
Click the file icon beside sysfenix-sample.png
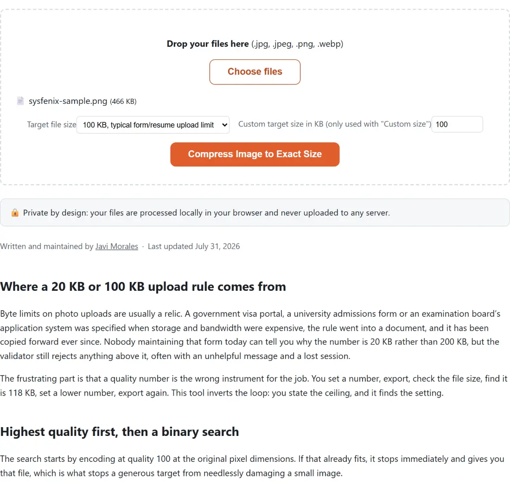coord(20,101)
